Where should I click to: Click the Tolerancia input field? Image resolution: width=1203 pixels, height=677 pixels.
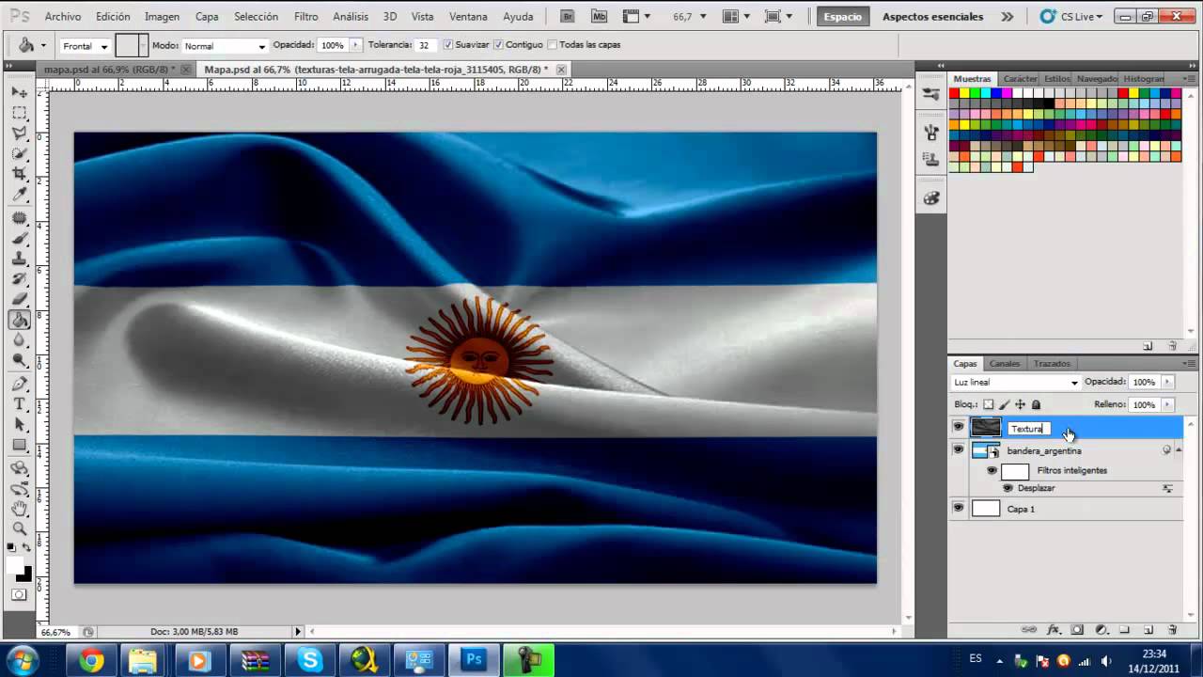[425, 45]
